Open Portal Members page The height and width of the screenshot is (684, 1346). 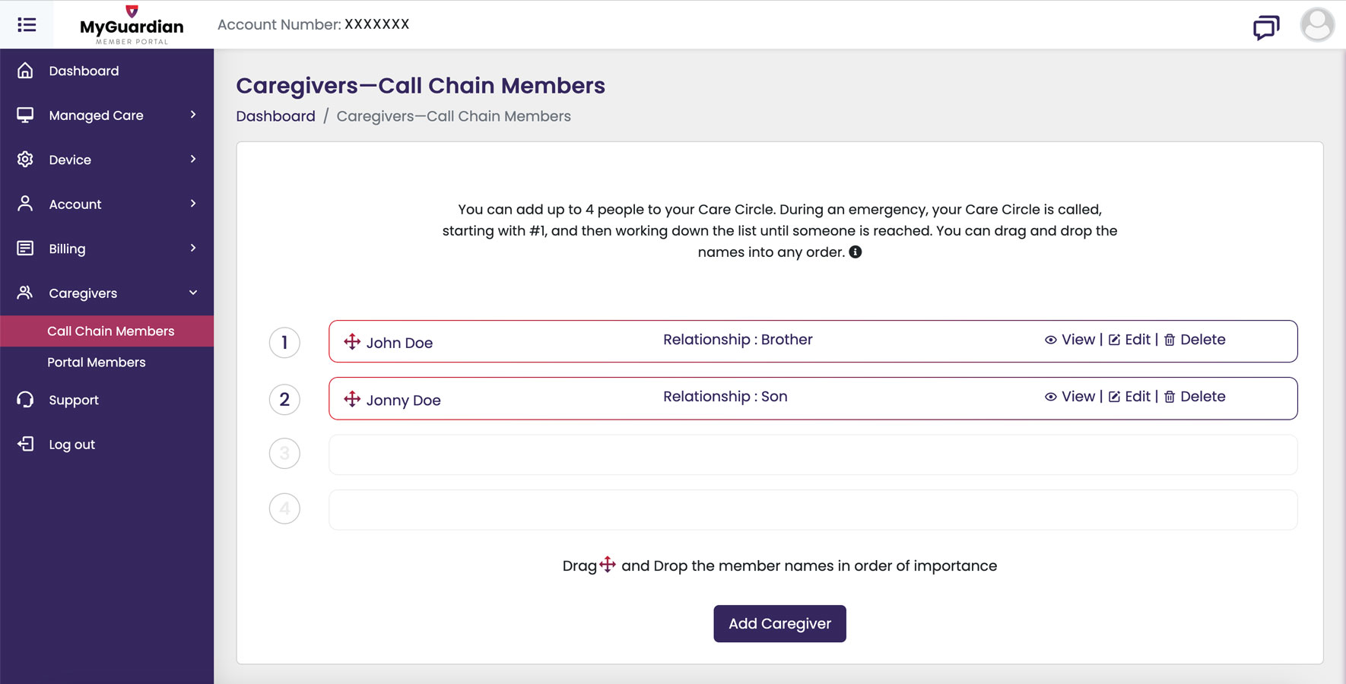[x=97, y=363]
